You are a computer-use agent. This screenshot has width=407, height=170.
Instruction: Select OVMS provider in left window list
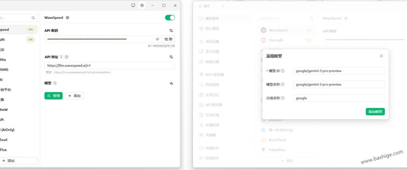point(19,70)
